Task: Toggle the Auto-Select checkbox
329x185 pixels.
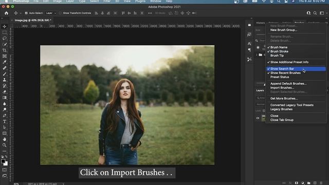Action: tap(26, 13)
